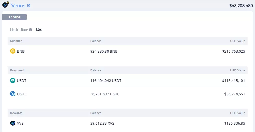Viewport: 255px width, 132px height.
Task: Click the BNB USD value $215,763,025
Action: (x=234, y=51)
